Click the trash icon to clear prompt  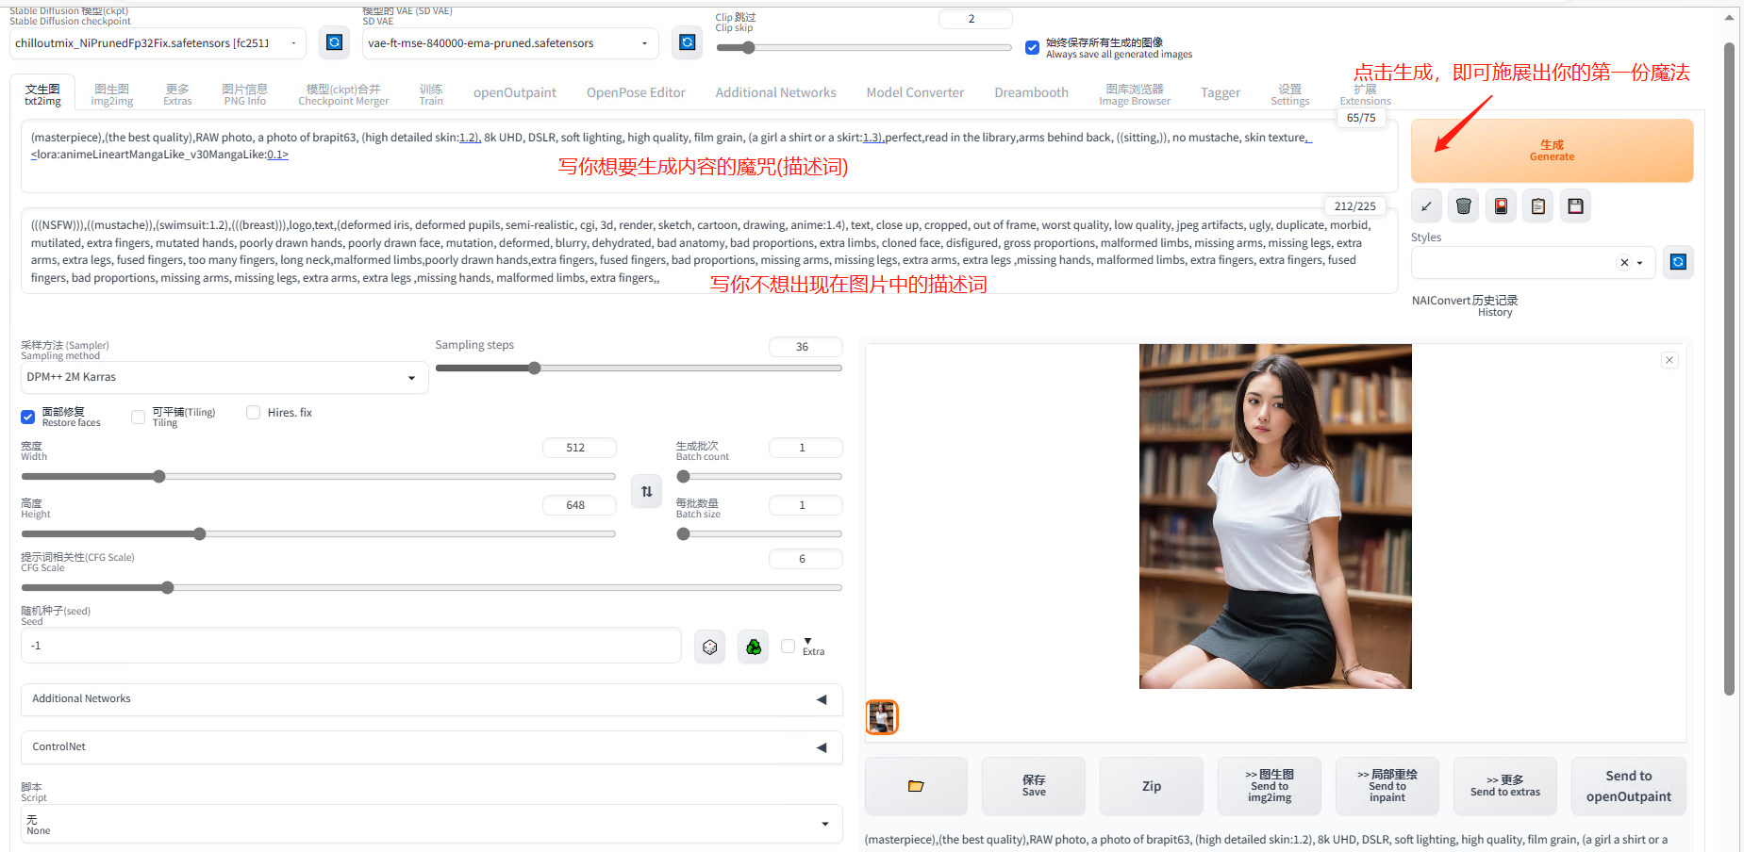(1463, 206)
